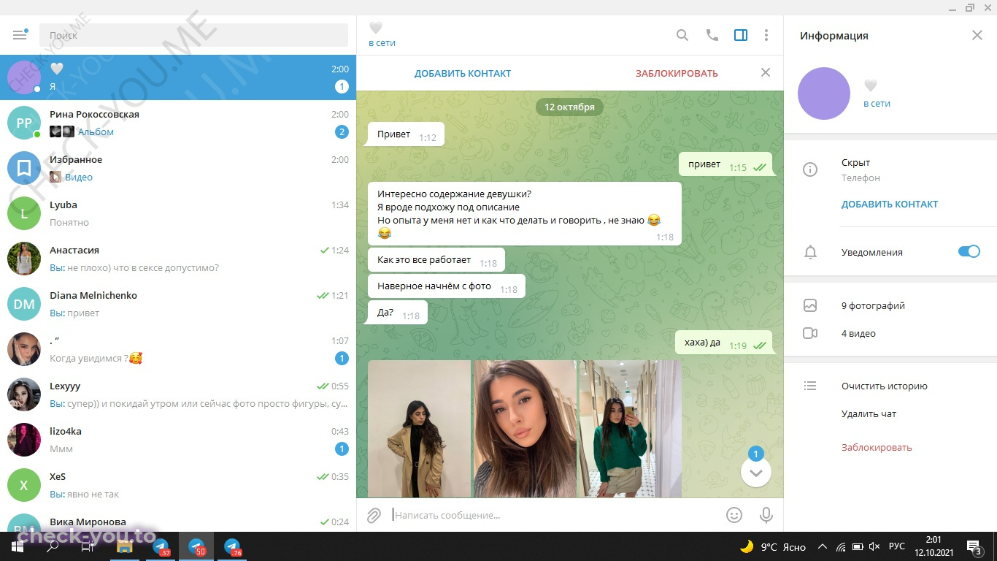Open chat saying Когда увидимся
The width and height of the screenshot is (997, 561).
click(x=178, y=349)
